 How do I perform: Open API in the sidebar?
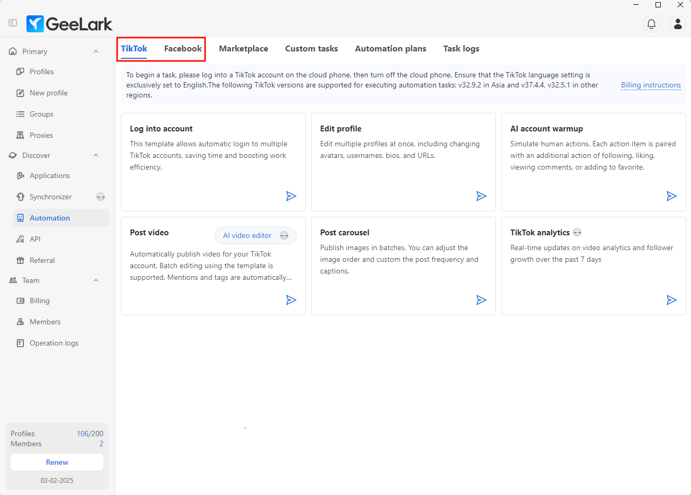click(61, 239)
